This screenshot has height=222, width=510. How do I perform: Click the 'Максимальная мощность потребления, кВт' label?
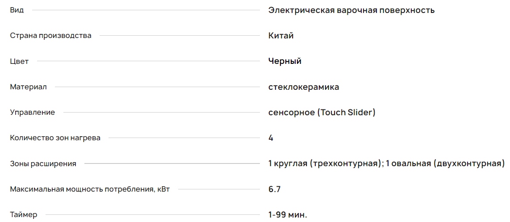[x=90, y=189]
